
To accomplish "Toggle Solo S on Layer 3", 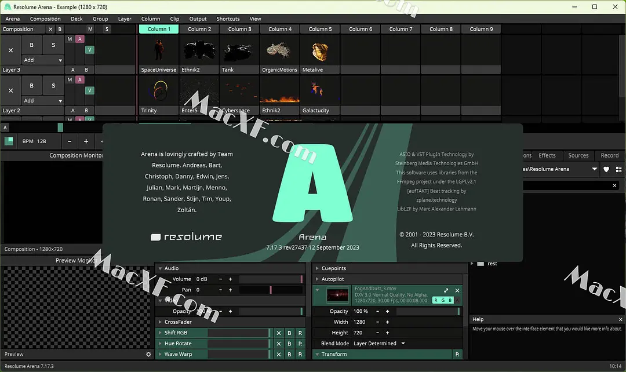I will [x=53, y=45].
